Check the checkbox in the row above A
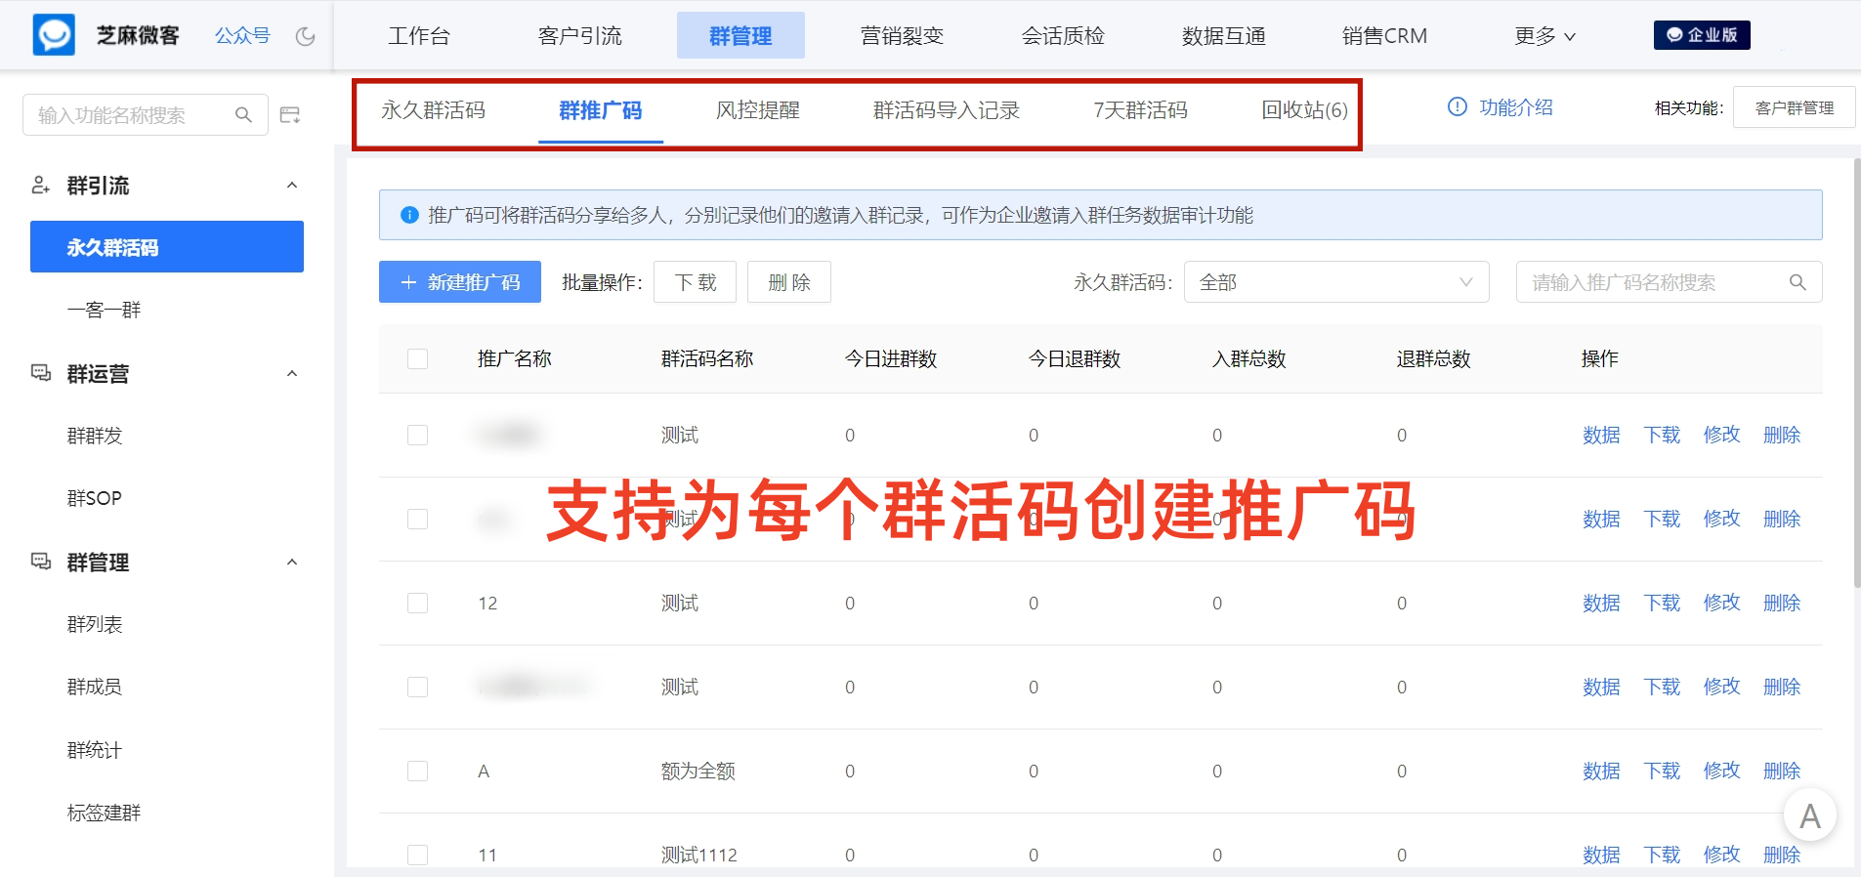The image size is (1861, 877). tap(417, 687)
